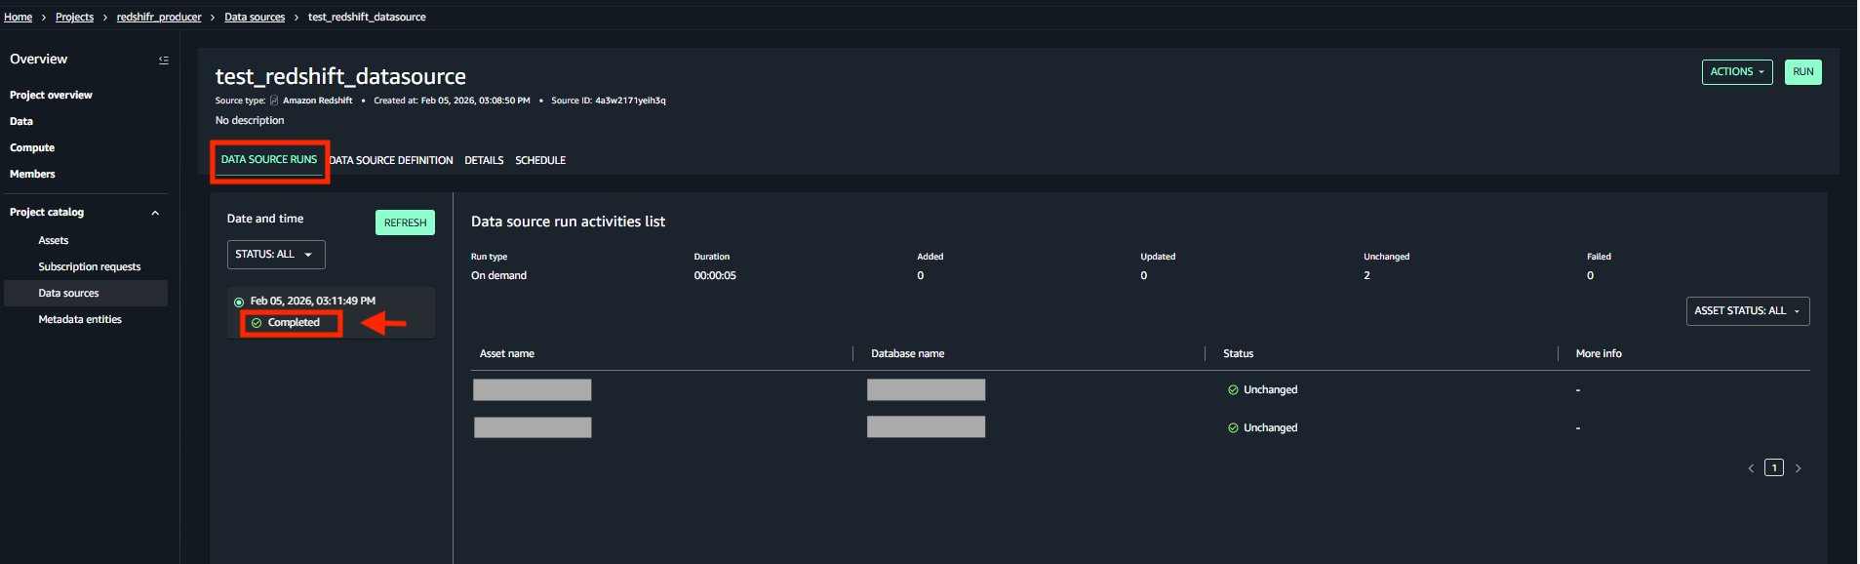Viewport: 1860px width, 564px height.
Task: Select page 1 in pagination
Action: [1774, 467]
